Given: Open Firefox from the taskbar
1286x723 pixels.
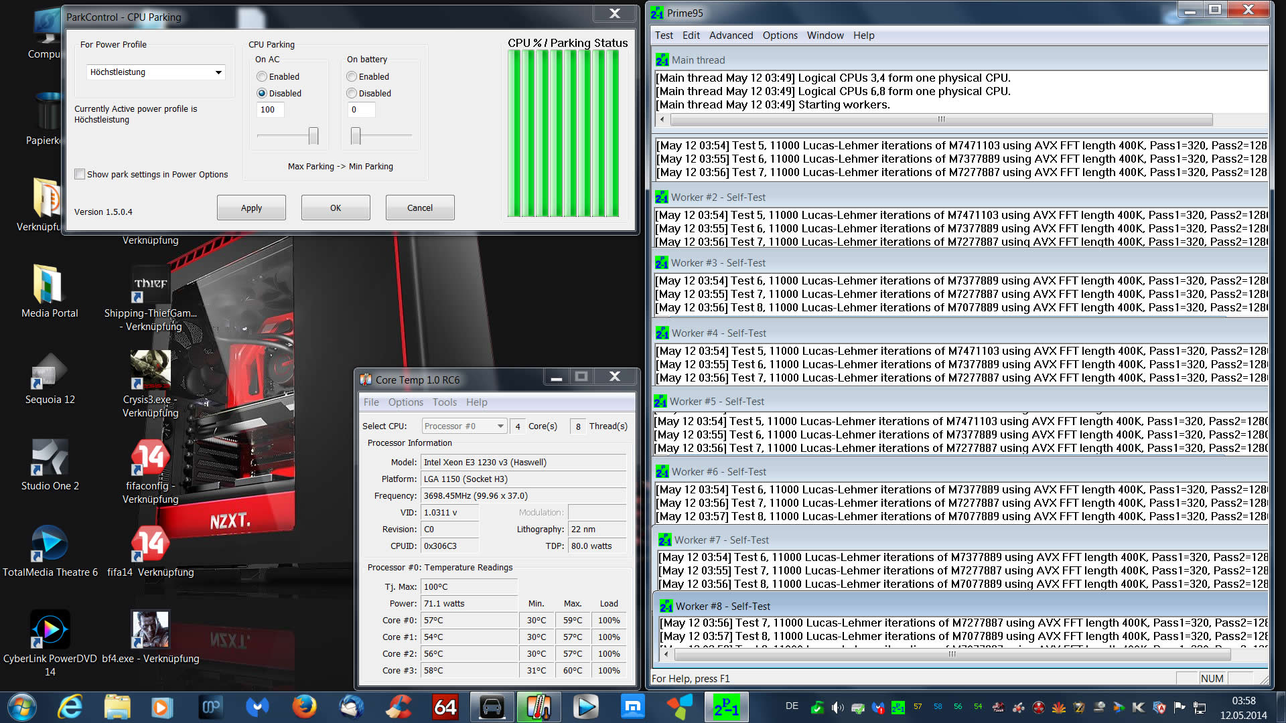Looking at the screenshot, I should point(304,707).
